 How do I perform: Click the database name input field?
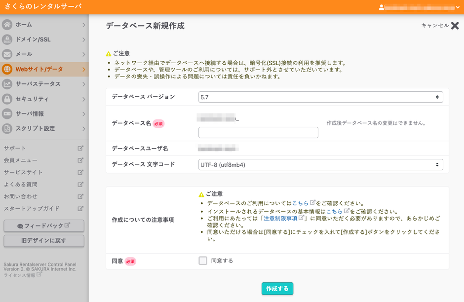[x=258, y=132]
